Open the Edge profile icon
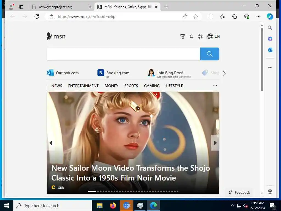The height and width of the screenshot is (211, 281). (x=11, y=7)
